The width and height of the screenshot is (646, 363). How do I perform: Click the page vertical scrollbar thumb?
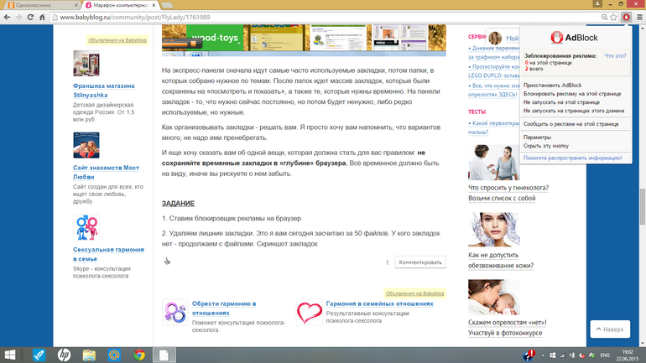pyautogui.click(x=643, y=206)
